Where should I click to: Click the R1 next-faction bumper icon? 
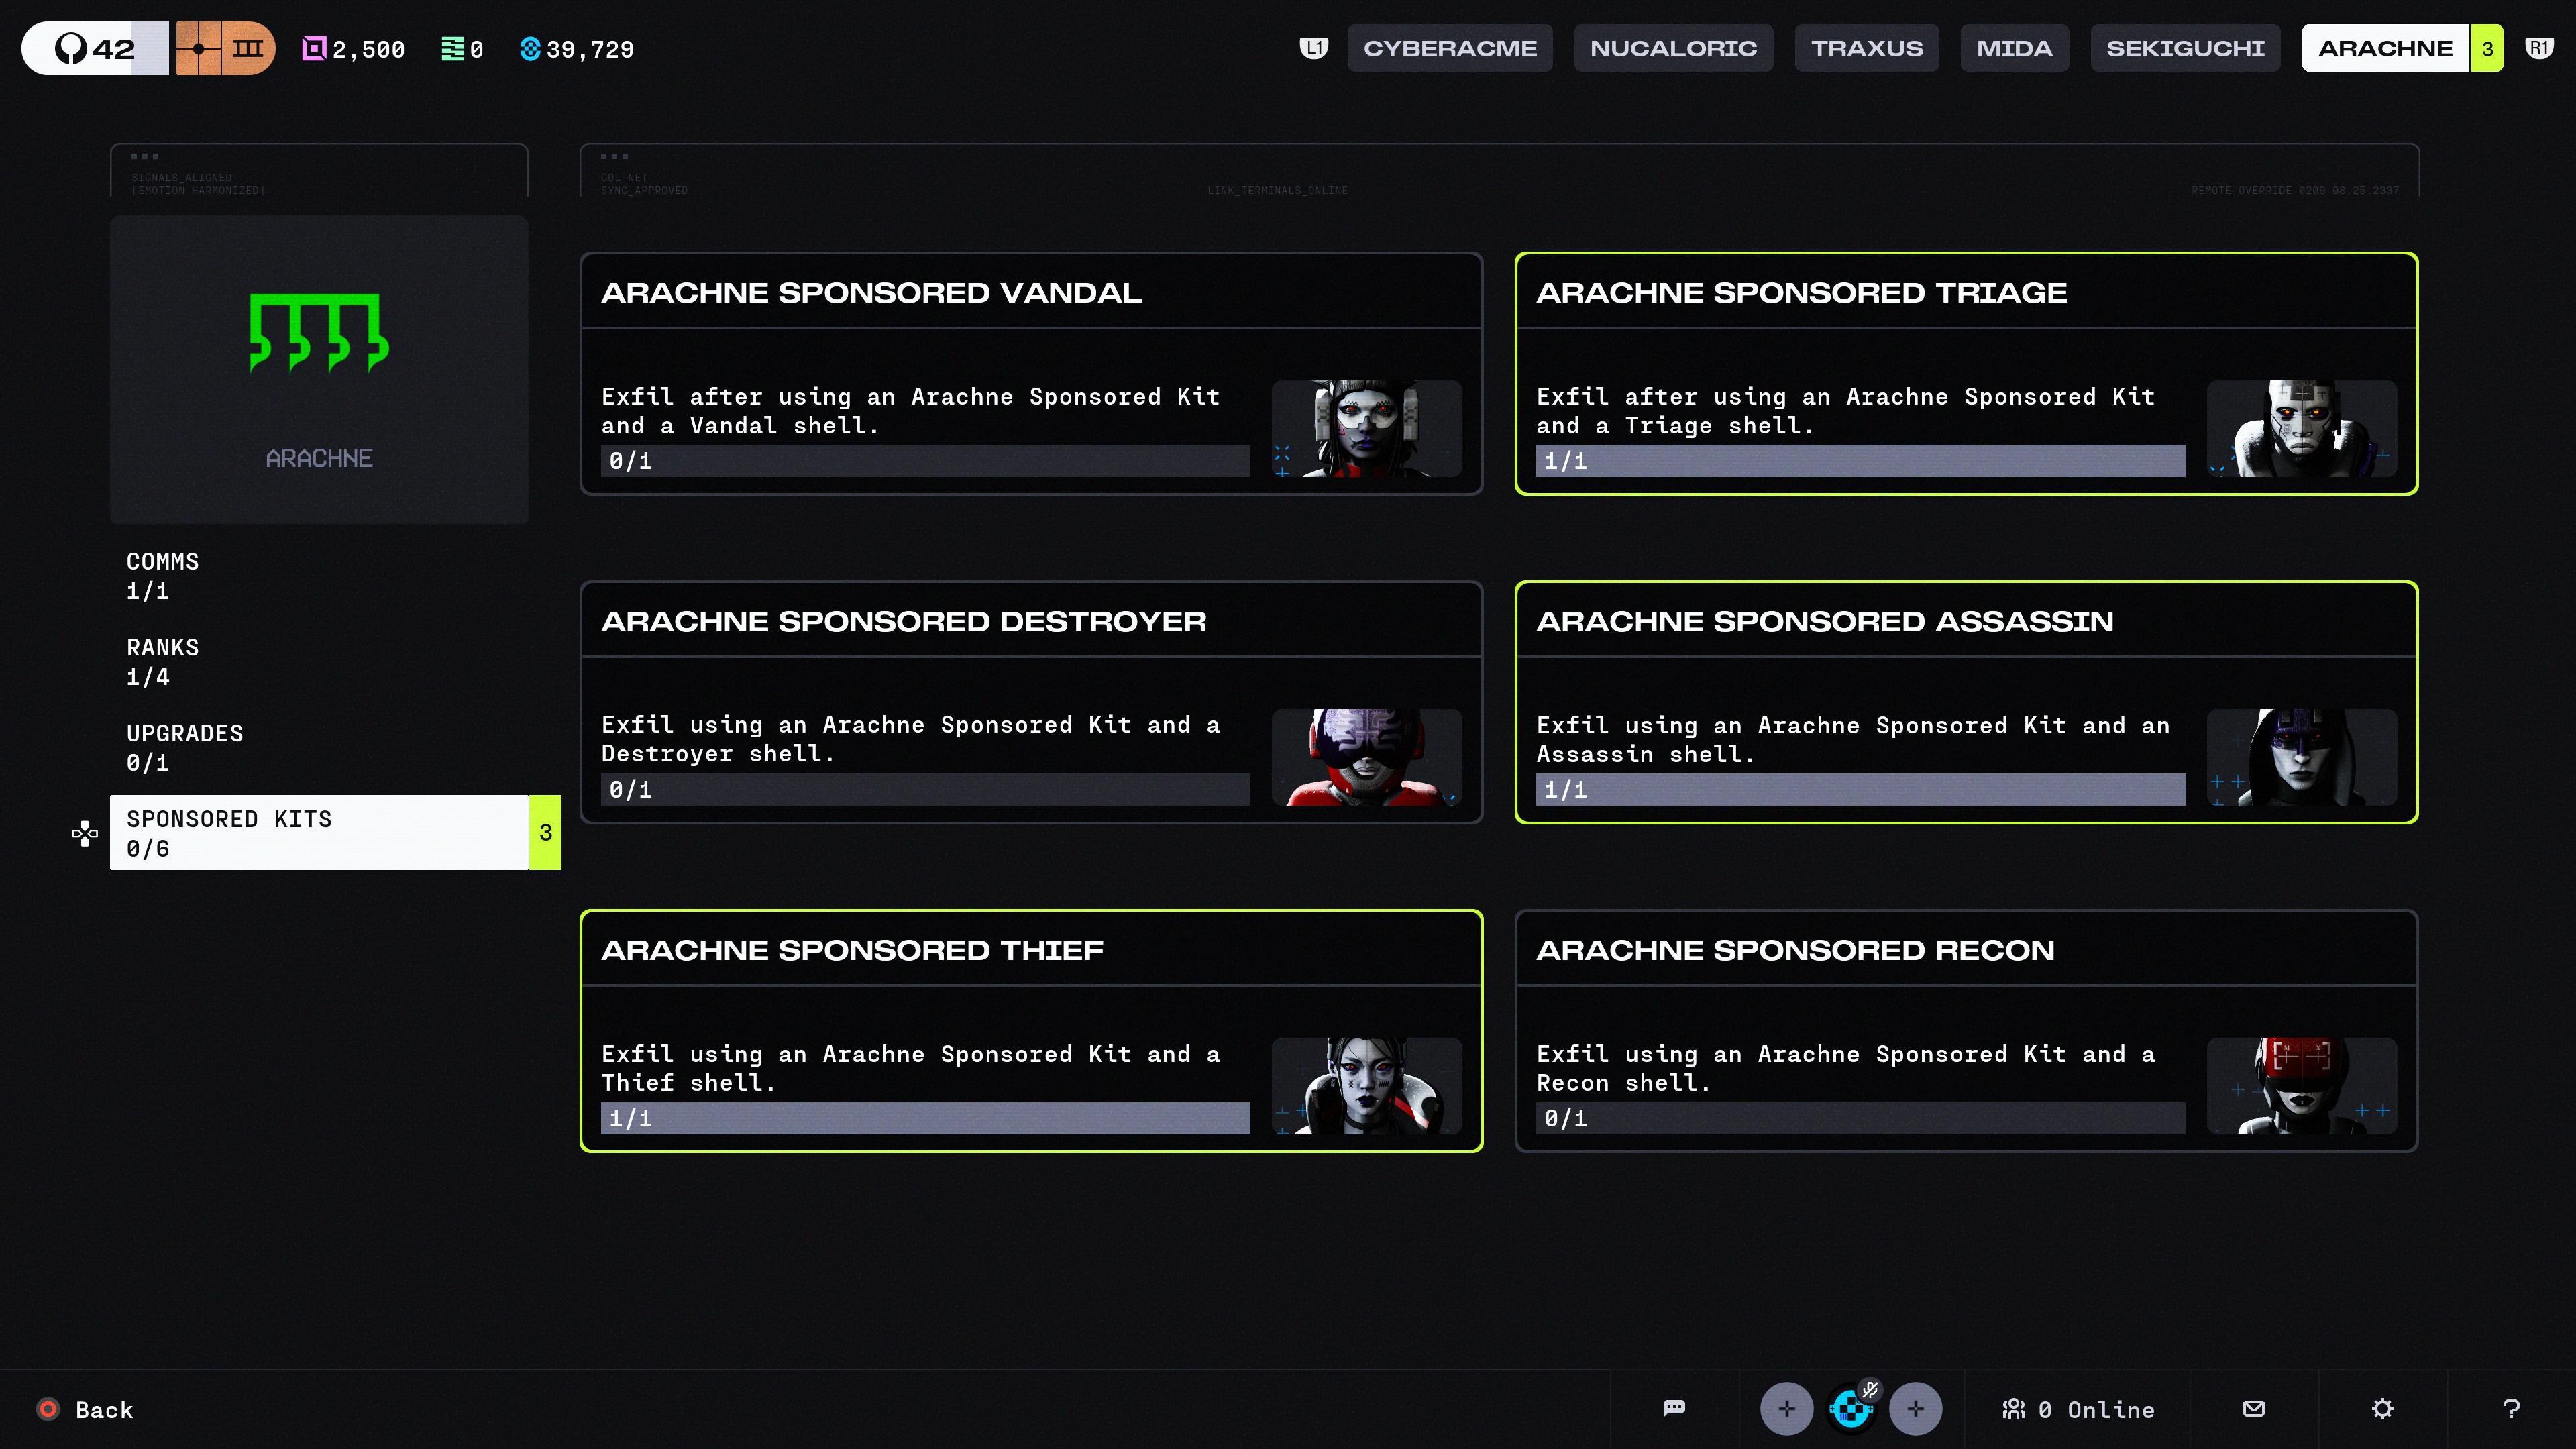tap(2539, 48)
